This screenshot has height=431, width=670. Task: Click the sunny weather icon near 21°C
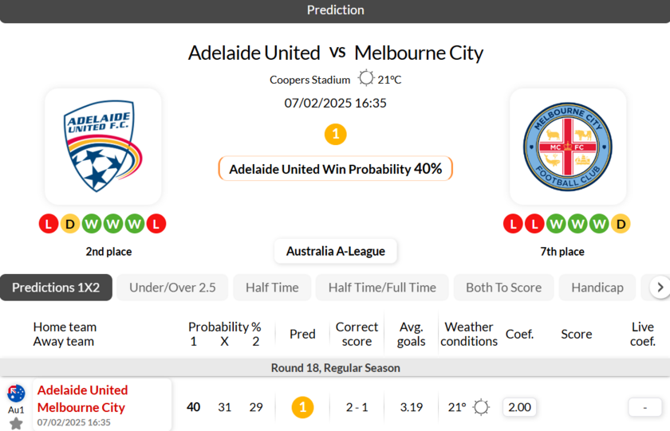point(366,79)
